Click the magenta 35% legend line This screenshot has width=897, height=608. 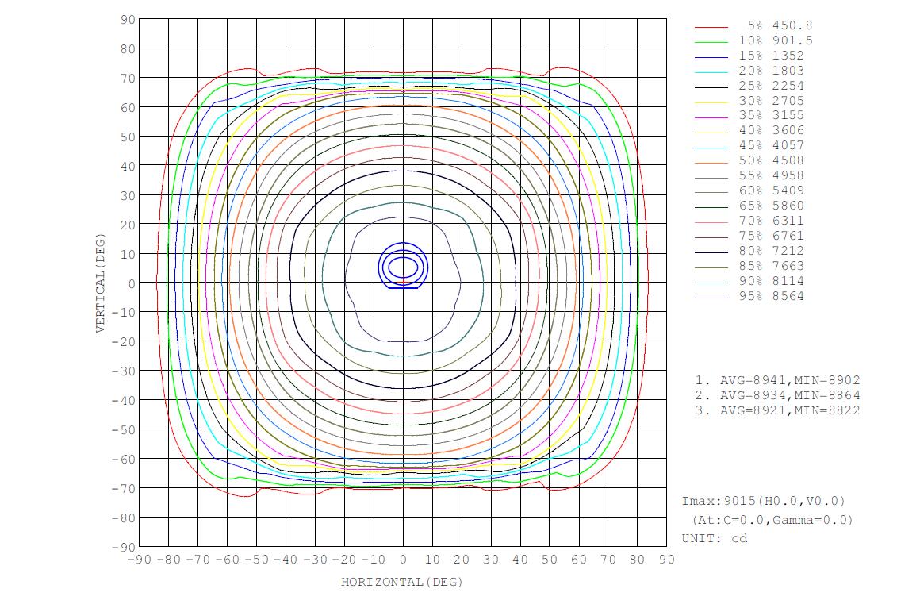point(711,116)
